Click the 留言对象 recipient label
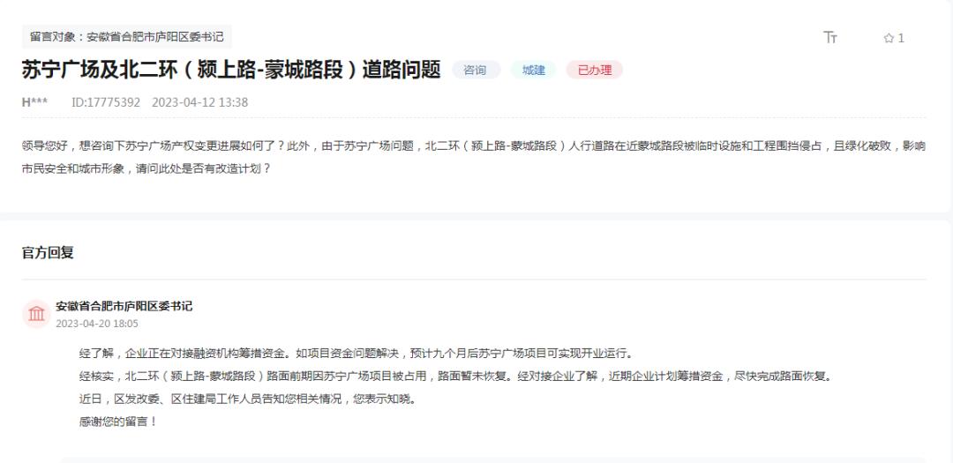 pyautogui.click(x=126, y=36)
